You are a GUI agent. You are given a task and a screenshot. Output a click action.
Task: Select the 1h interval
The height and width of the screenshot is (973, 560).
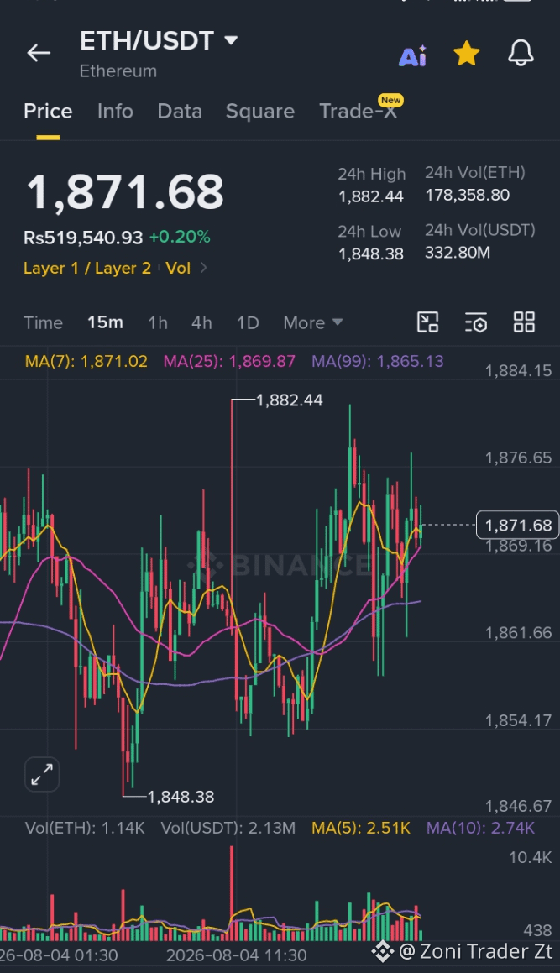coord(158,322)
